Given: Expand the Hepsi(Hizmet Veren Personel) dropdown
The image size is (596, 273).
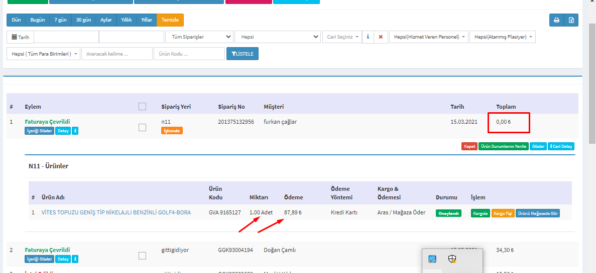Looking at the screenshot, I should point(428,37).
